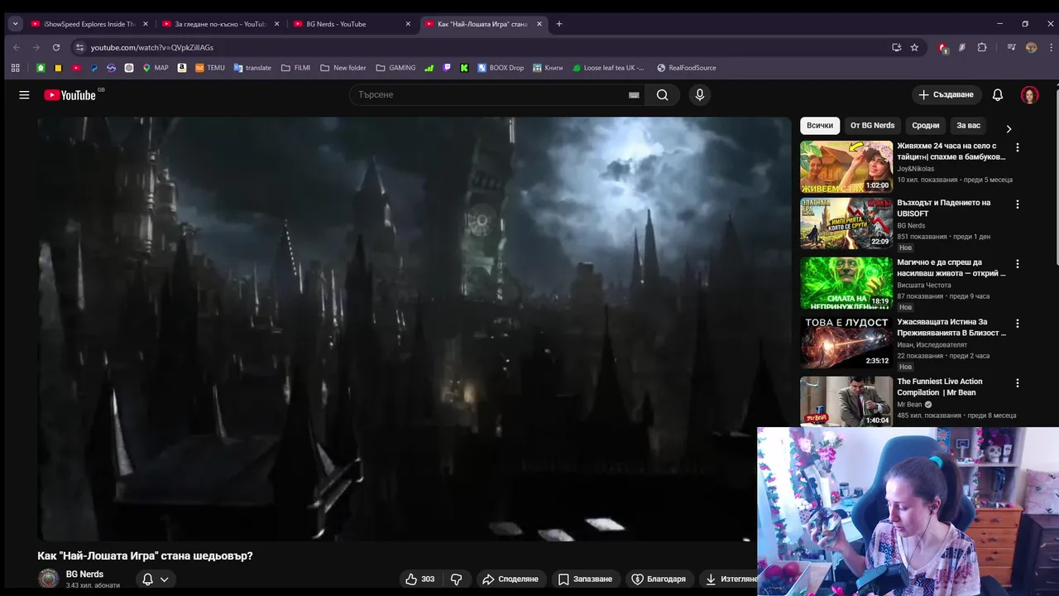This screenshot has width=1059, height=596.
Task: Dislike the video with thumbs down
Action: [456, 579]
